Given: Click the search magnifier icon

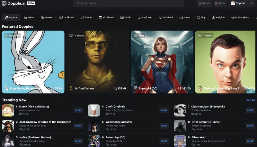Looking at the screenshot, I should pyautogui.click(x=78, y=3).
